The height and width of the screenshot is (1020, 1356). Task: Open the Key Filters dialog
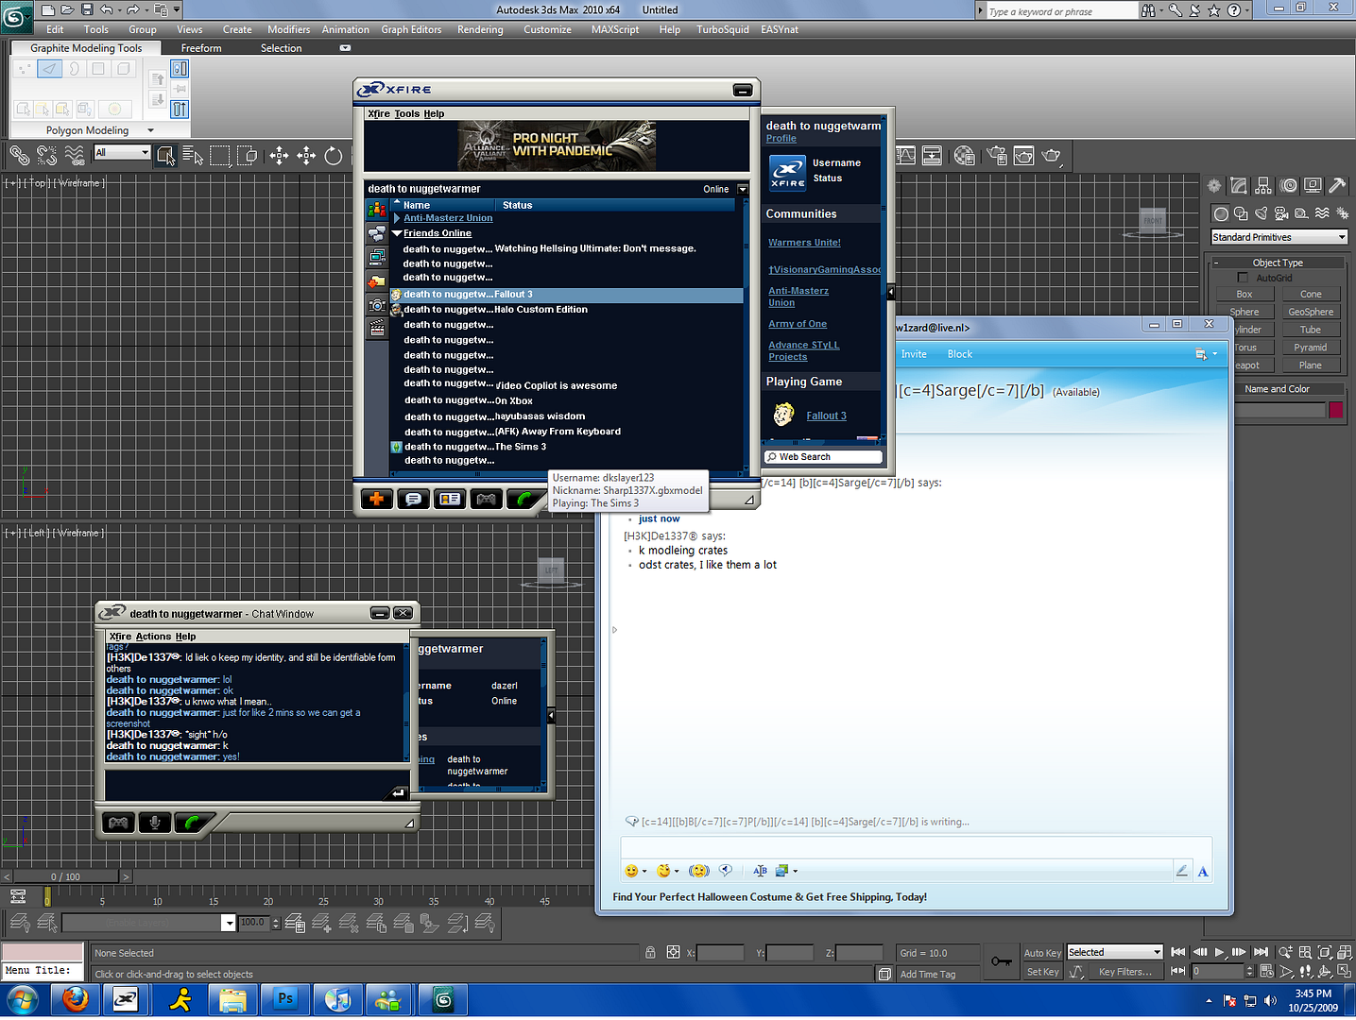pyautogui.click(x=1124, y=972)
